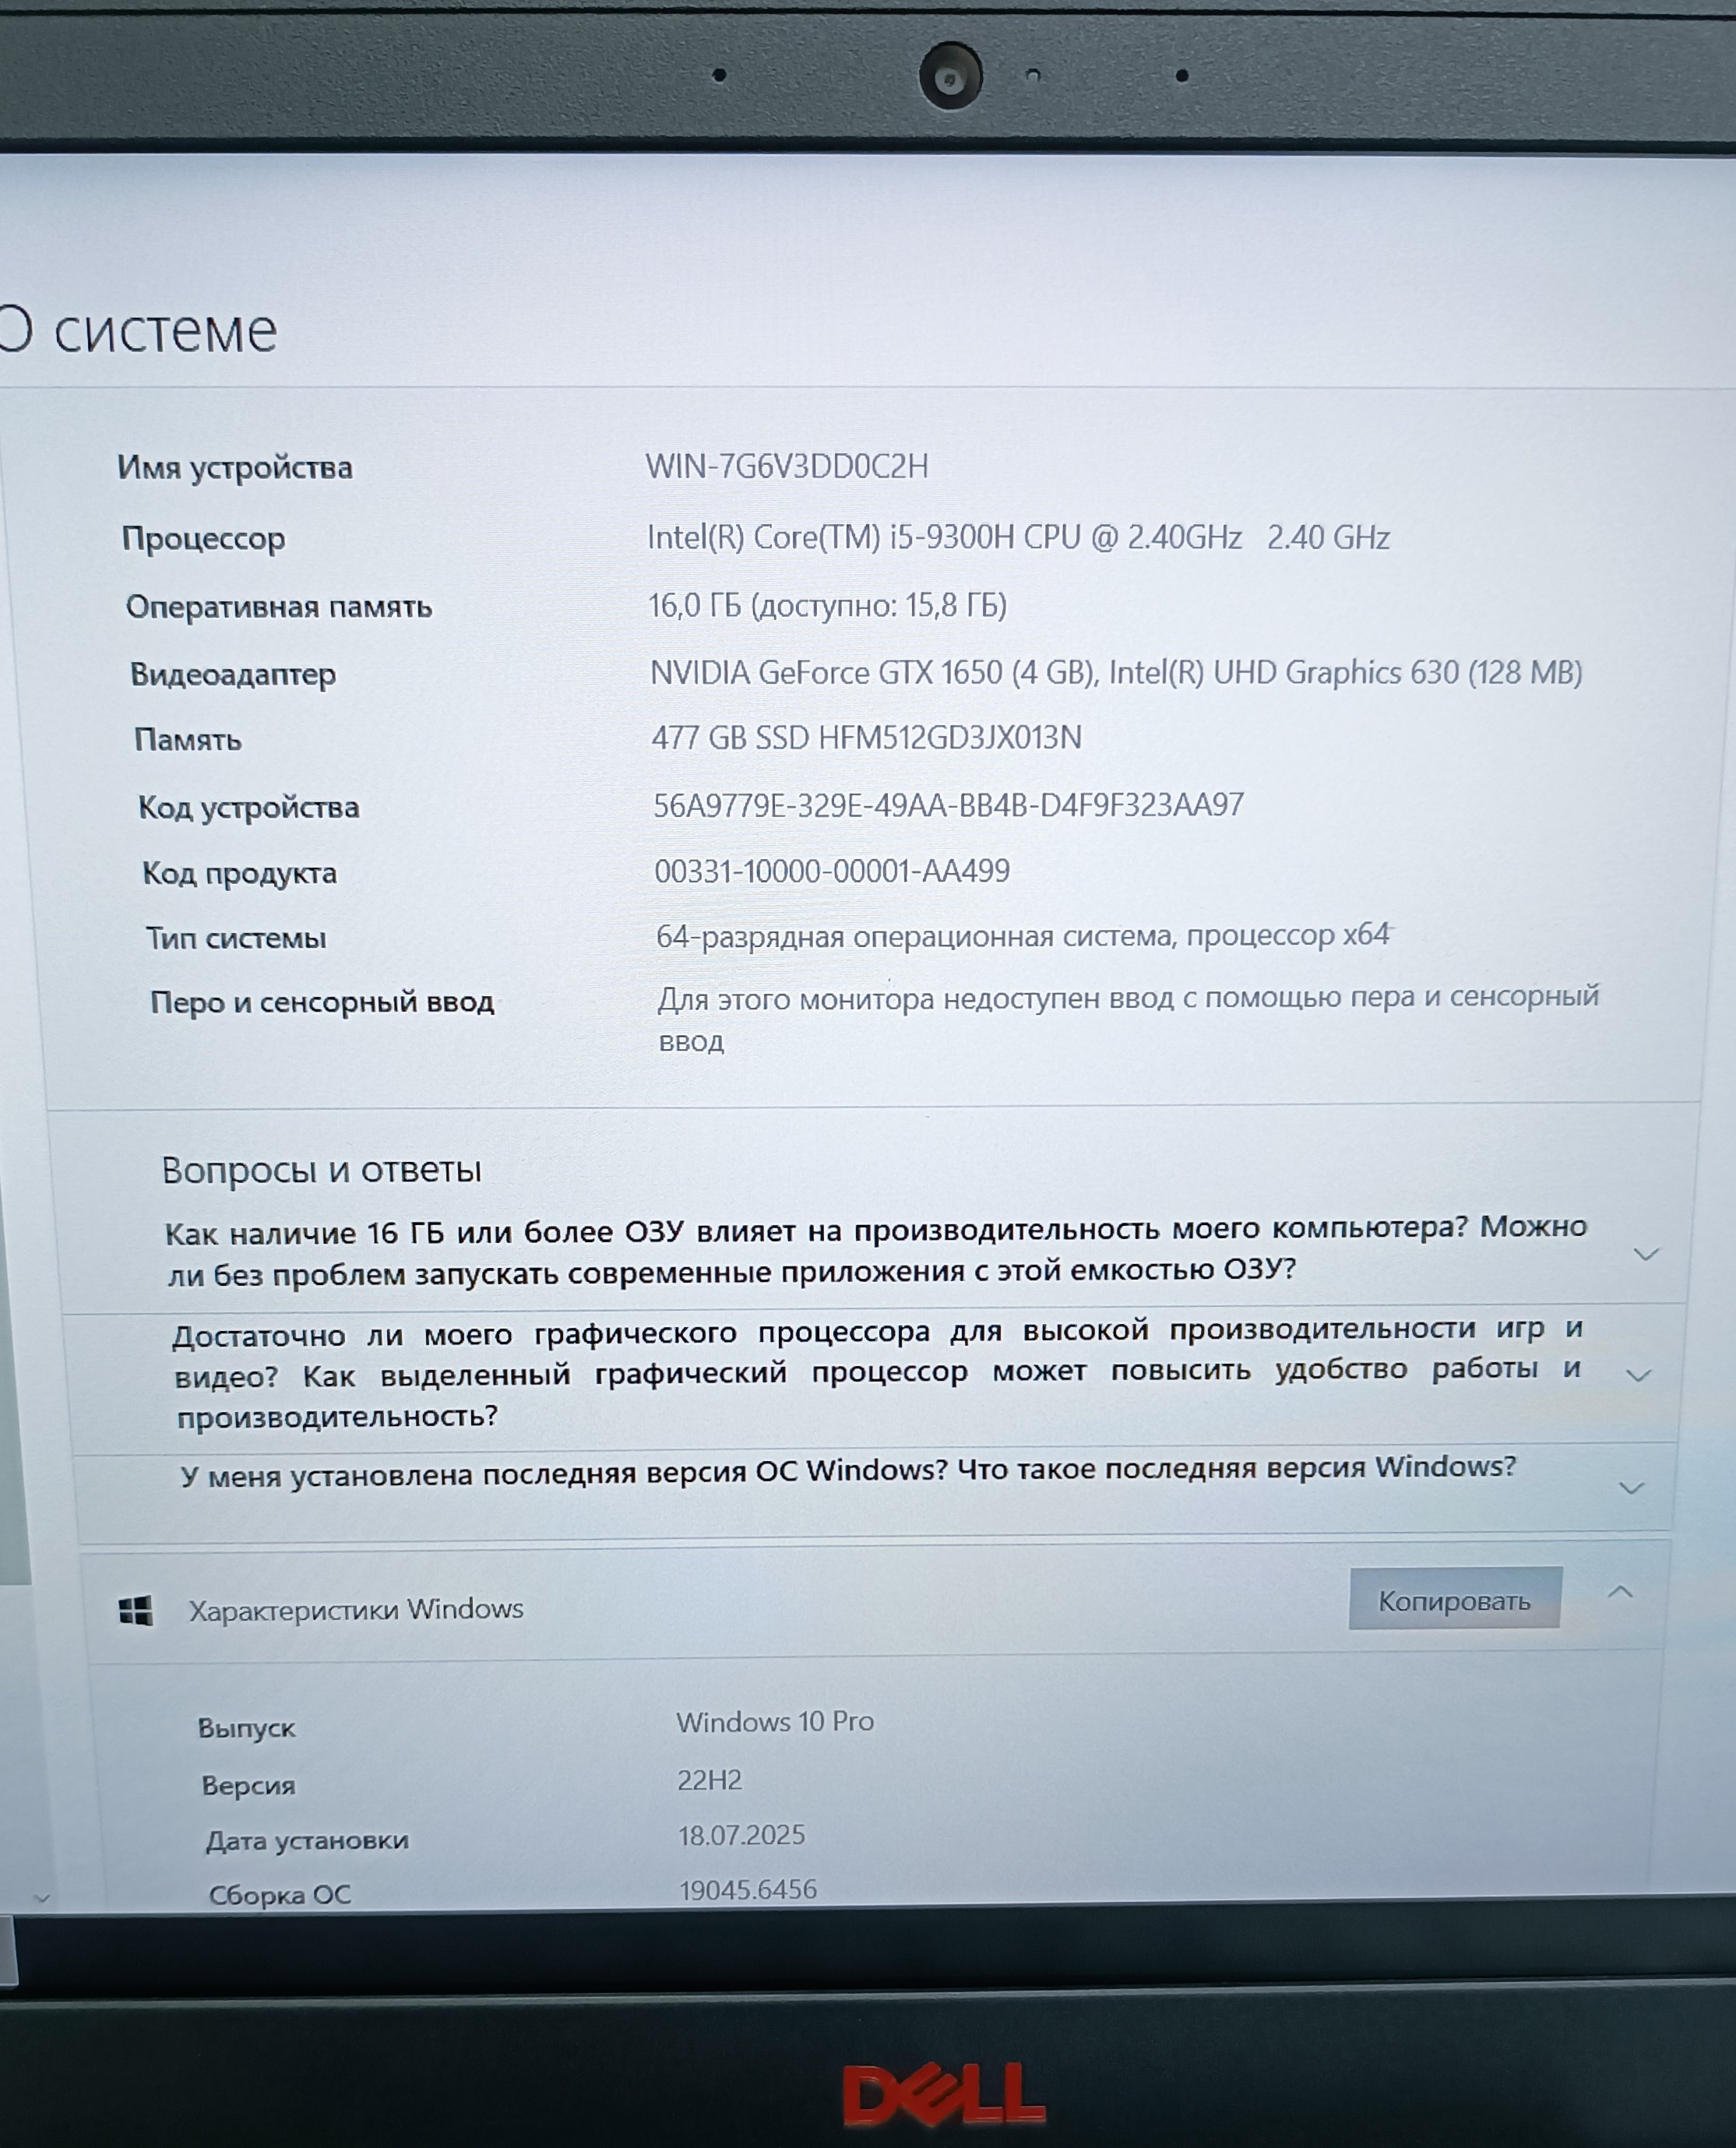This screenshot has height=2148, width=1736.
Task: Click device name WIN-7G6V3DD0C2H
Action: click(x=786, y=467)
